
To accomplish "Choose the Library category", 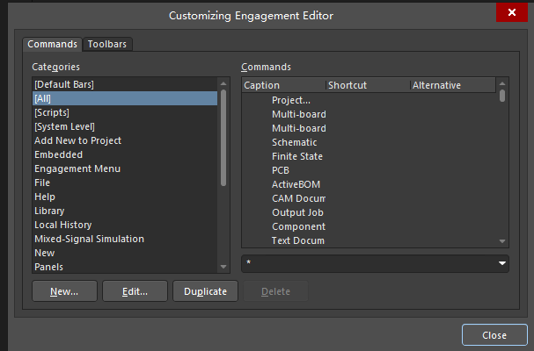I will [125, 211].
